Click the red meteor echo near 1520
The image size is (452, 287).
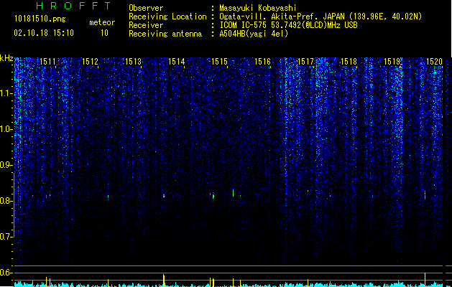tap(425, 195)
